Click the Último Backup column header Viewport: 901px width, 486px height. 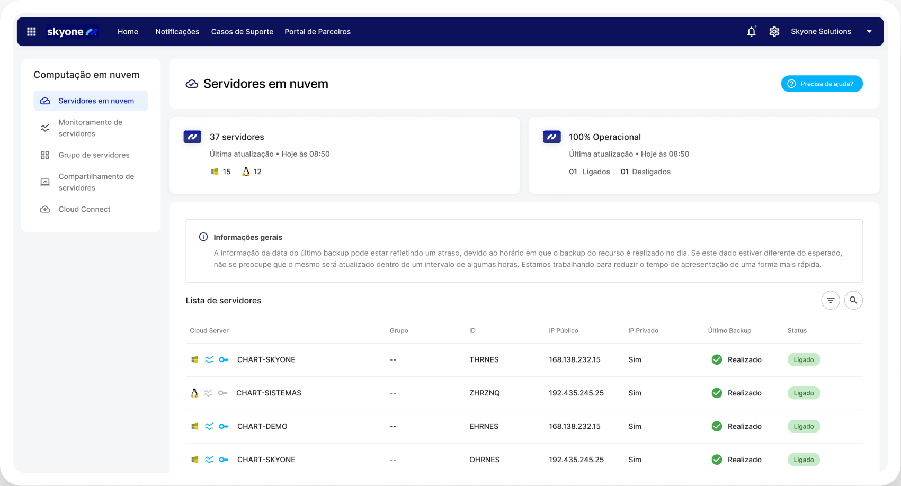(x=729, y=330)
